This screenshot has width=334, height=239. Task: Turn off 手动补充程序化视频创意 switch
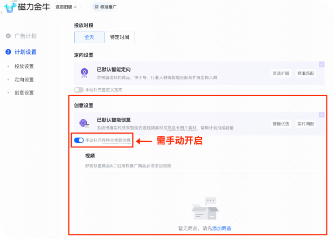tap(79, 140)
